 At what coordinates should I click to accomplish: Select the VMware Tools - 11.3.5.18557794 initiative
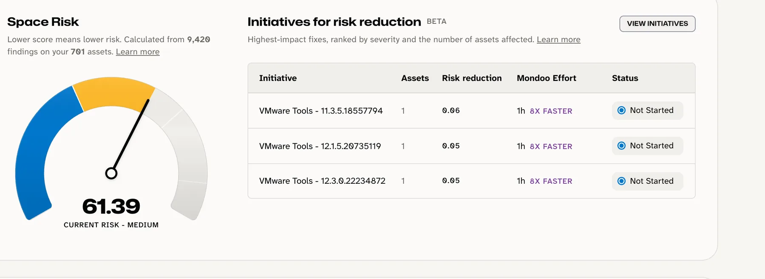click(321, 111)
